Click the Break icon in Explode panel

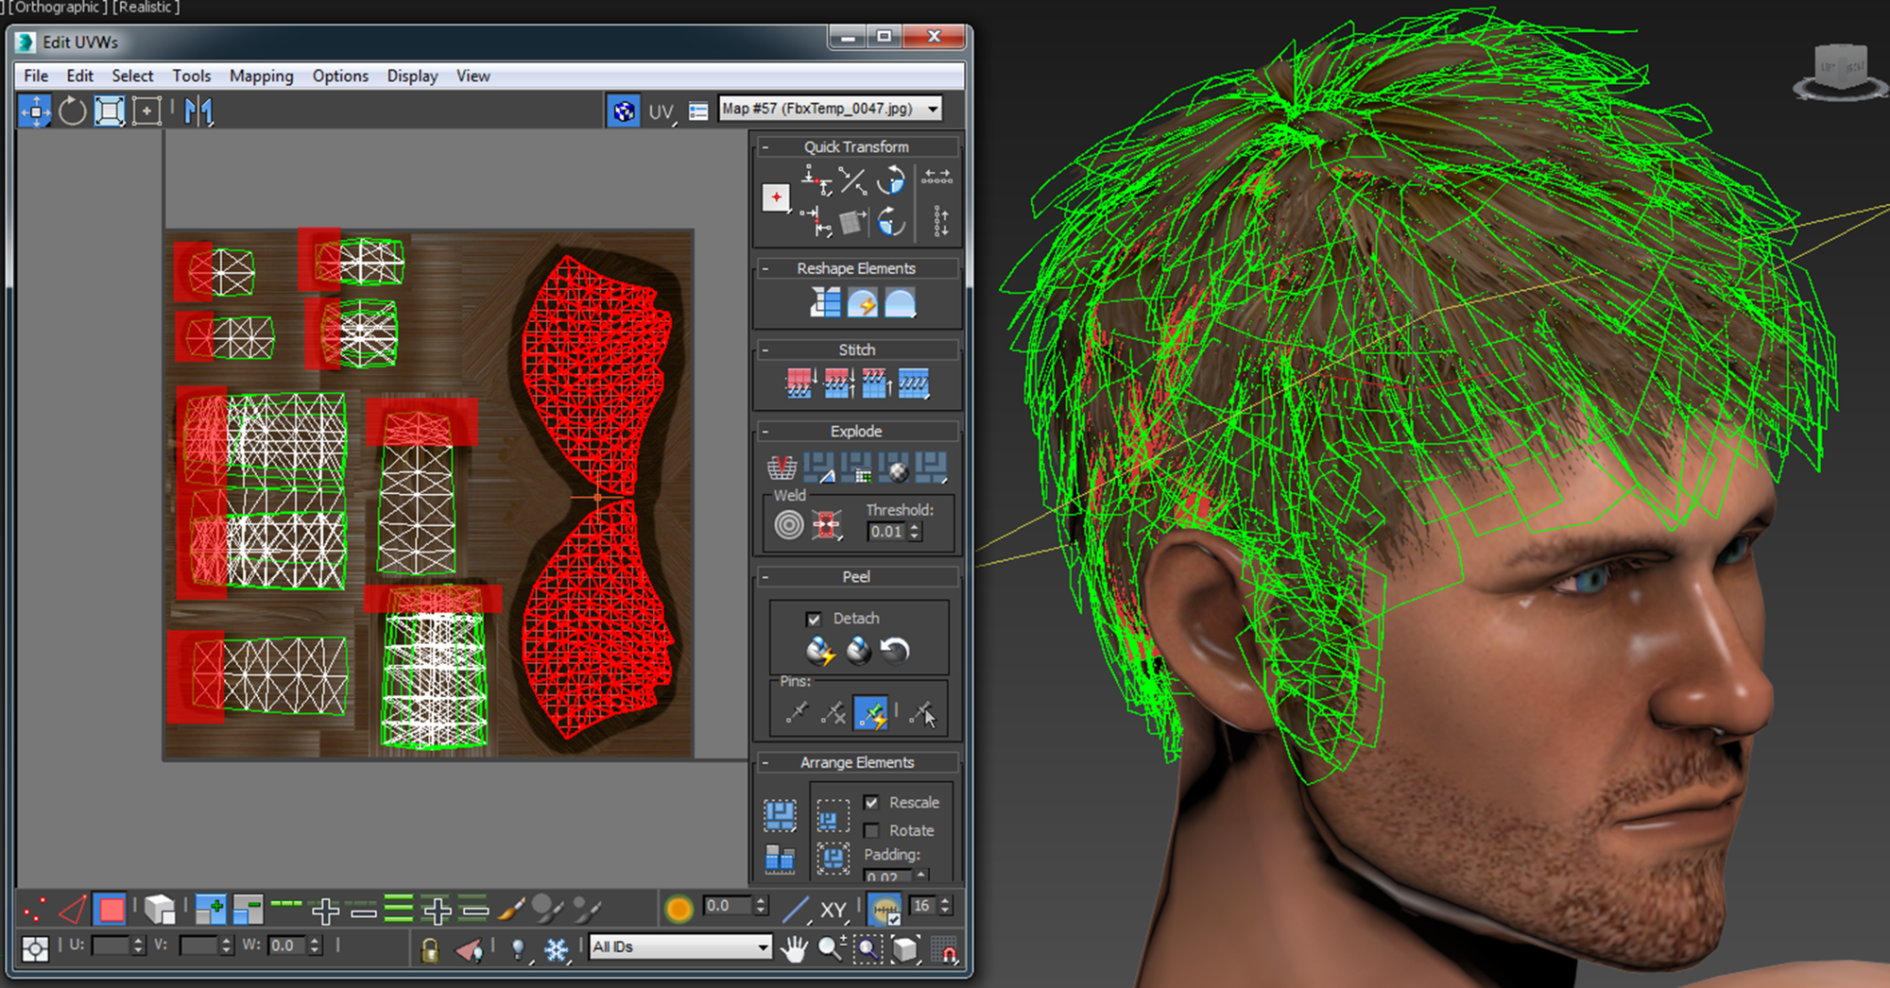(782, 467)
